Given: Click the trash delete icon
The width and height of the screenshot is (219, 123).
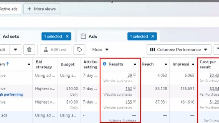Looking at the screenshot, I should point(29,50).
